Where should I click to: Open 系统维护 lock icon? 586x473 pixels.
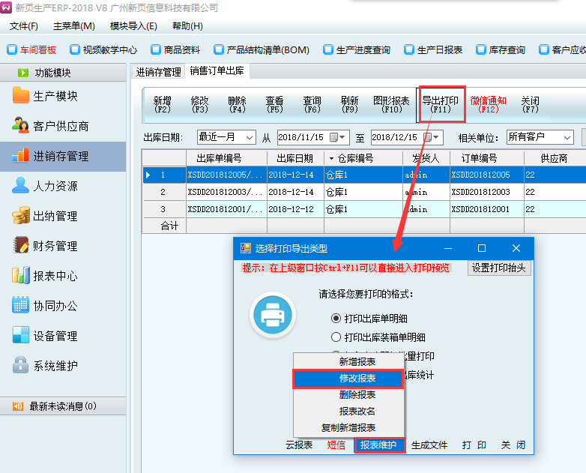click(x=20, y=366)
